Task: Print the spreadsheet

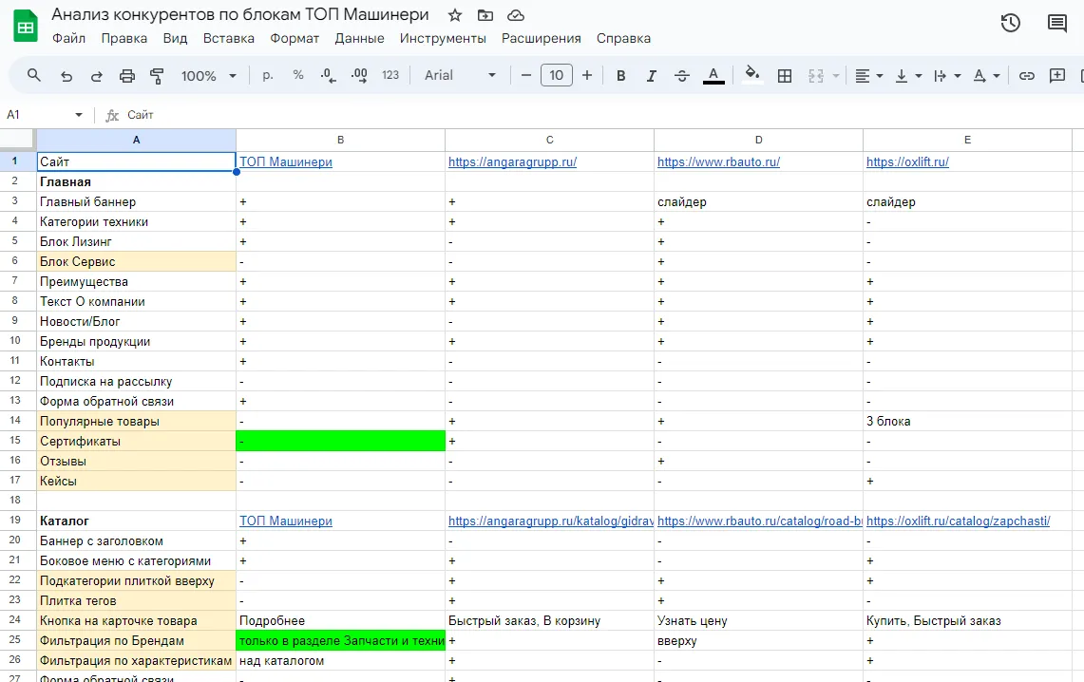Action: pos(127,75)
